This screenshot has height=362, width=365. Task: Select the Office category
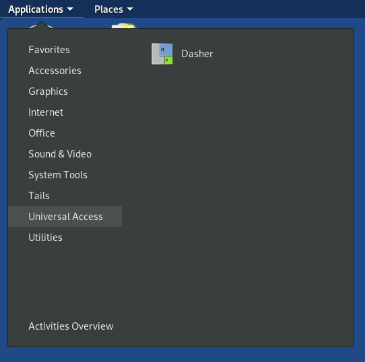[x=65, y=133]
